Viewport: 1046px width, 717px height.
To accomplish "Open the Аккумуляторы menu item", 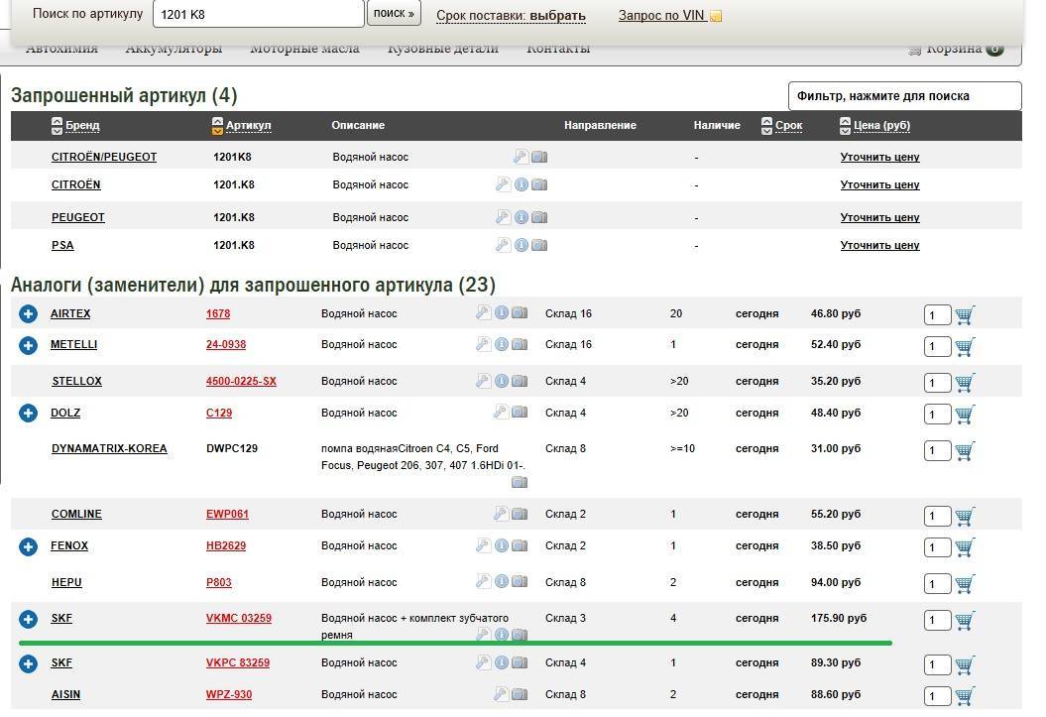I will coord(174,49).
